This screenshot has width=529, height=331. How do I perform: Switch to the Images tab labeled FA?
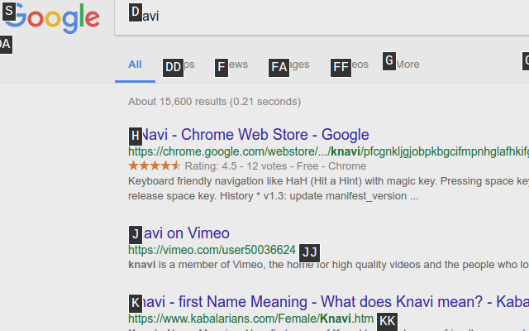(289, 65)
